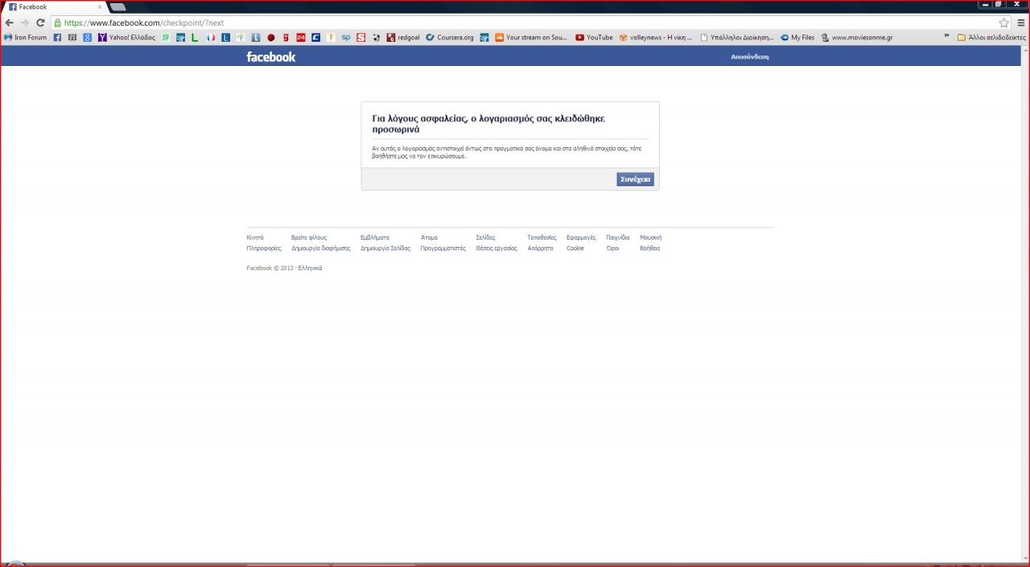The image size is (1030, 567).
Task: Change language via the Ελληνικά link
Action: 310,268
